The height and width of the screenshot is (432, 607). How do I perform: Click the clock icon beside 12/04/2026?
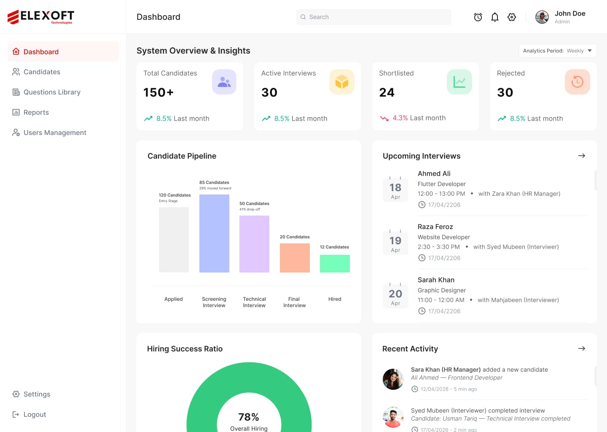click(x=415, y=389)
